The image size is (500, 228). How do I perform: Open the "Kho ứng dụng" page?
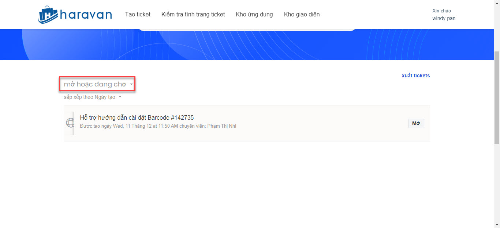[254, 15]
